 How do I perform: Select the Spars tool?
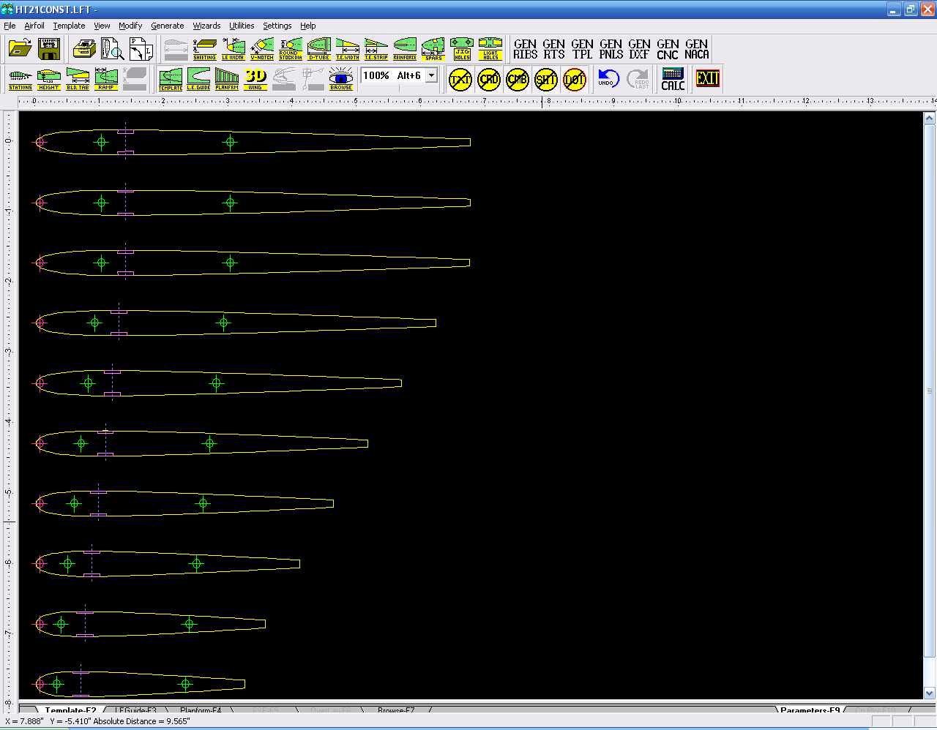[433, 49]
